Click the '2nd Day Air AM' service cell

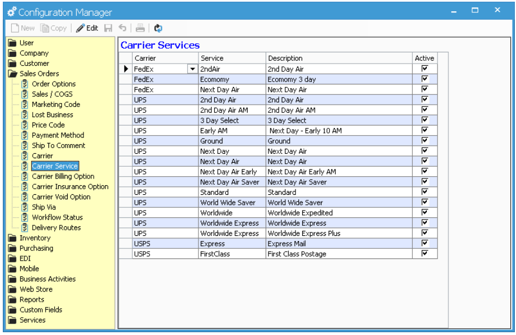pos(232,110)
